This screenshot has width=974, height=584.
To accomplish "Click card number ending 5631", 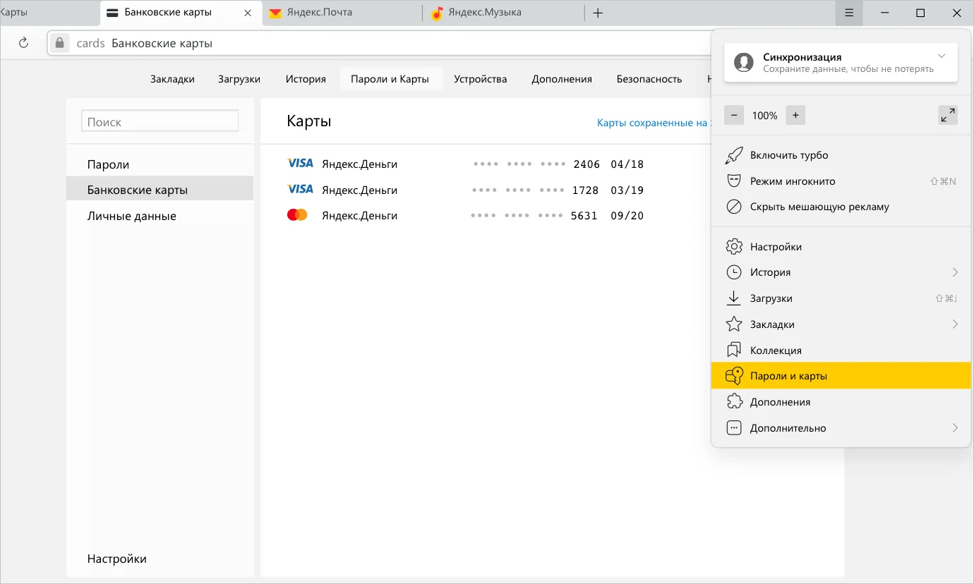I will [534, 216].
